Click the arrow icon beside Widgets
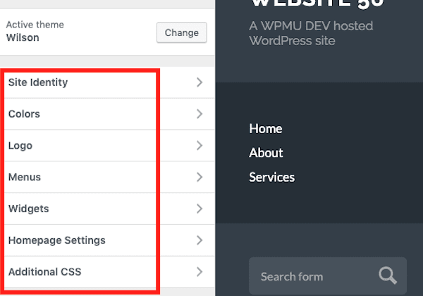The height and width of the screenshot is (296, 423). (x=200, y=209)
